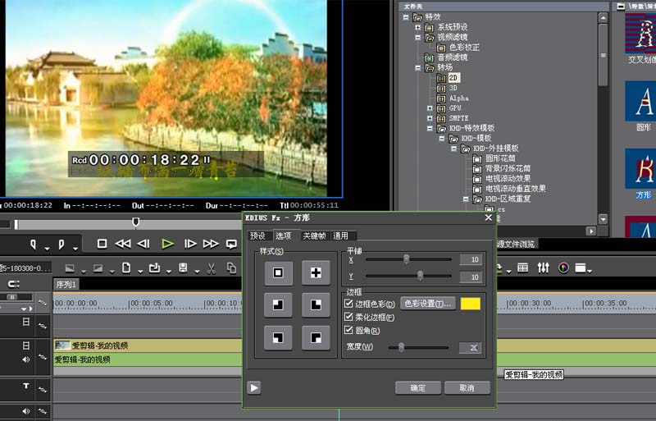Click the yellow border color swatch
Screen dimensions: 656x421
(x=470, y=304)
